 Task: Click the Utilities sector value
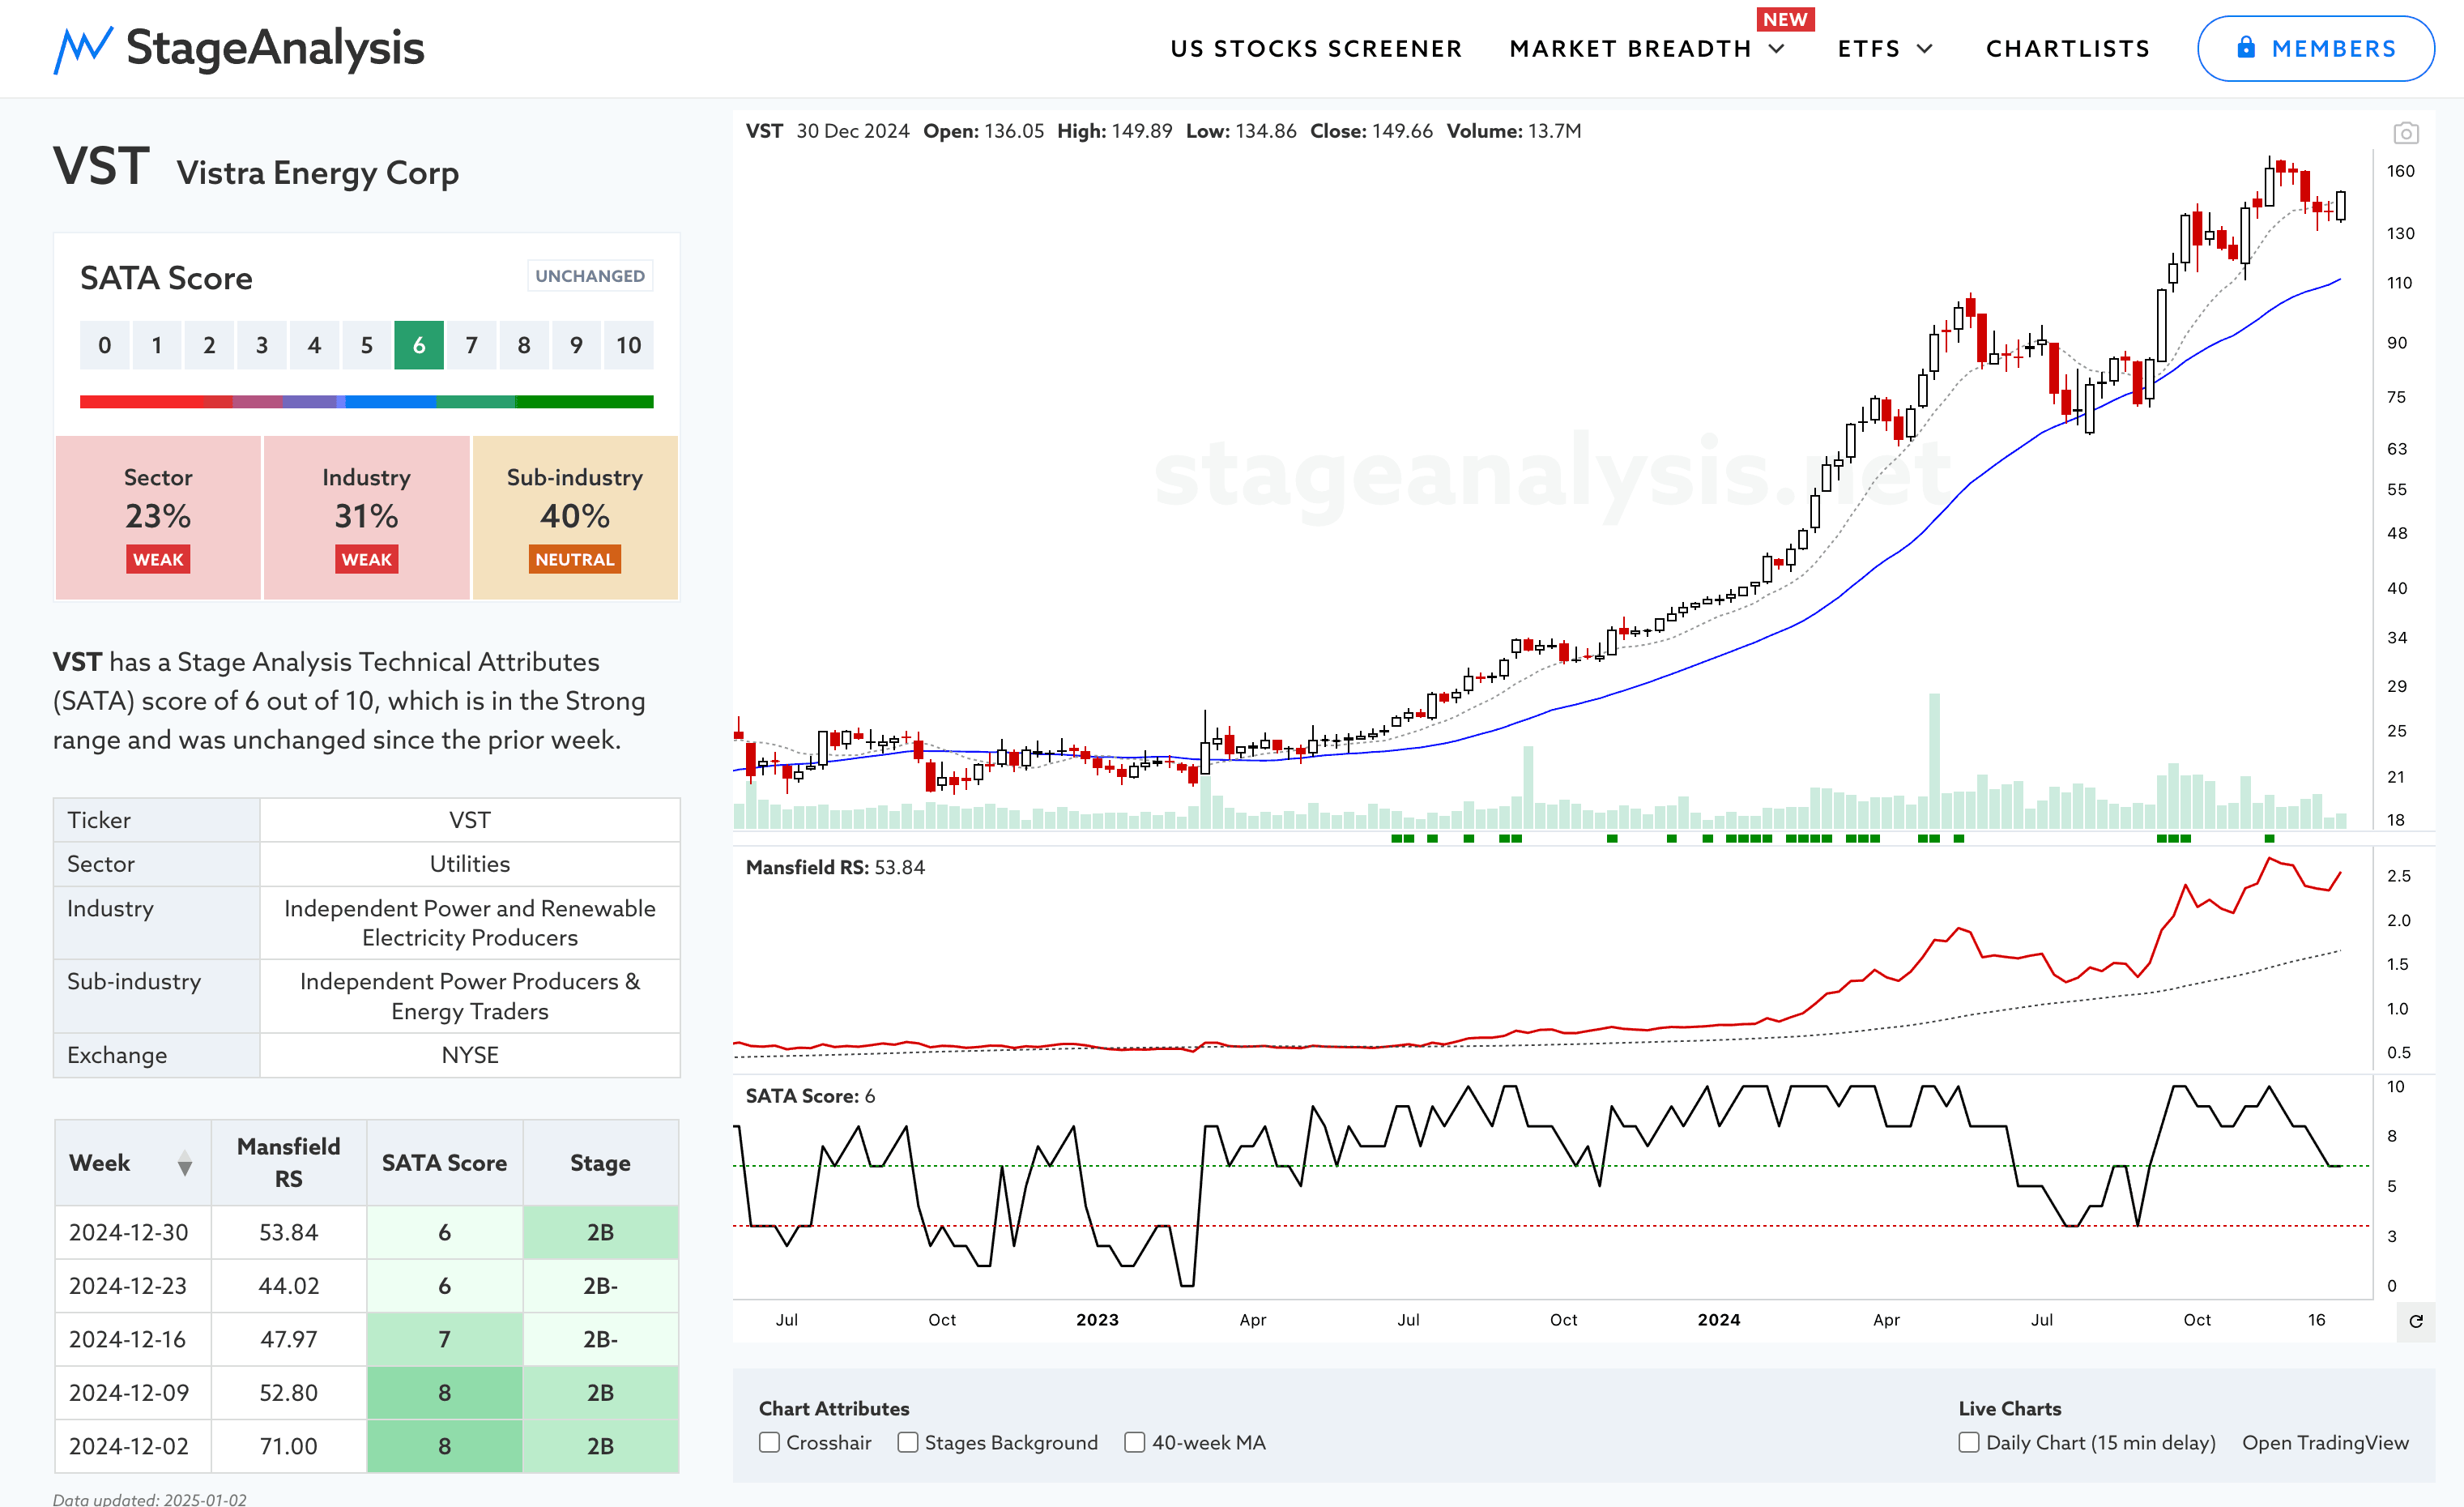click(470, 864)
